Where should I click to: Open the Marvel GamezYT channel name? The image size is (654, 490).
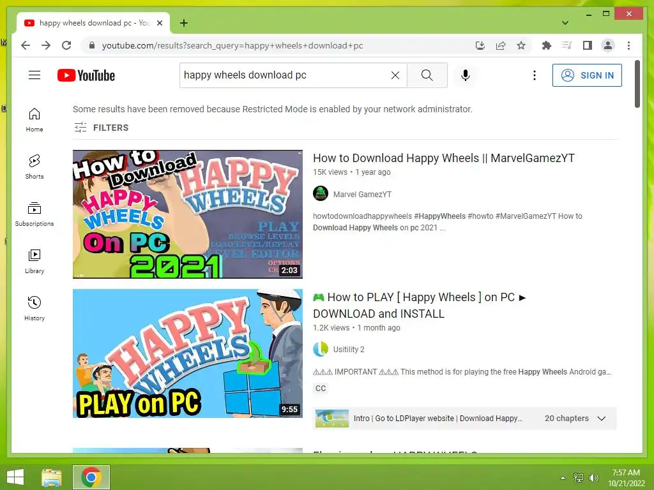click(x=362, y=194)
